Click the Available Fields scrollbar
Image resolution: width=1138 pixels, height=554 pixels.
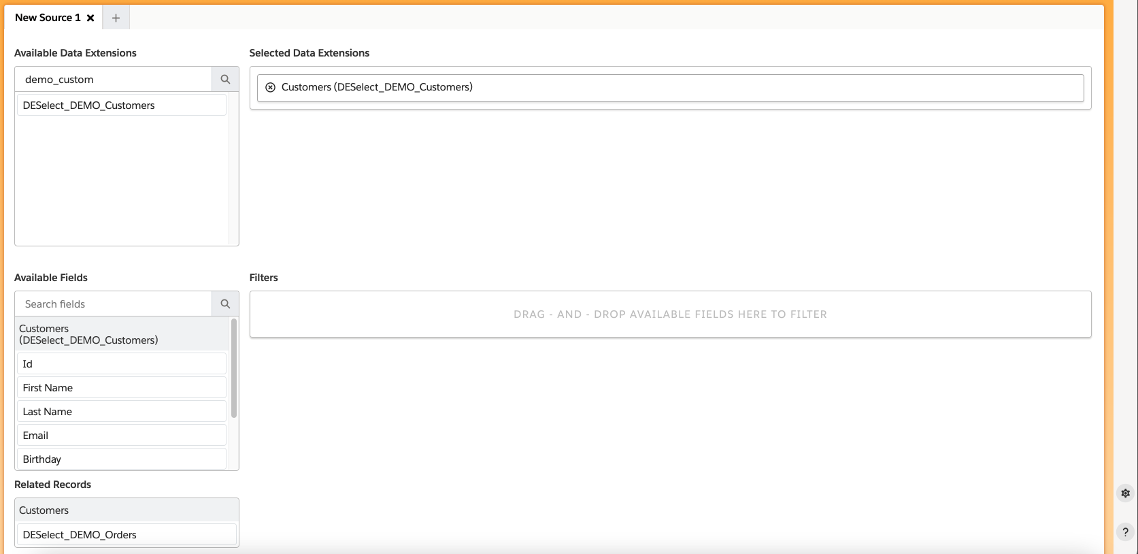point(234,368)
